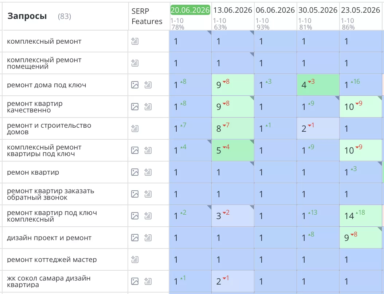This screenshot has height=294, width=384.
Task: Open the 30.05.2026 date column header
Action: point(318,10)
